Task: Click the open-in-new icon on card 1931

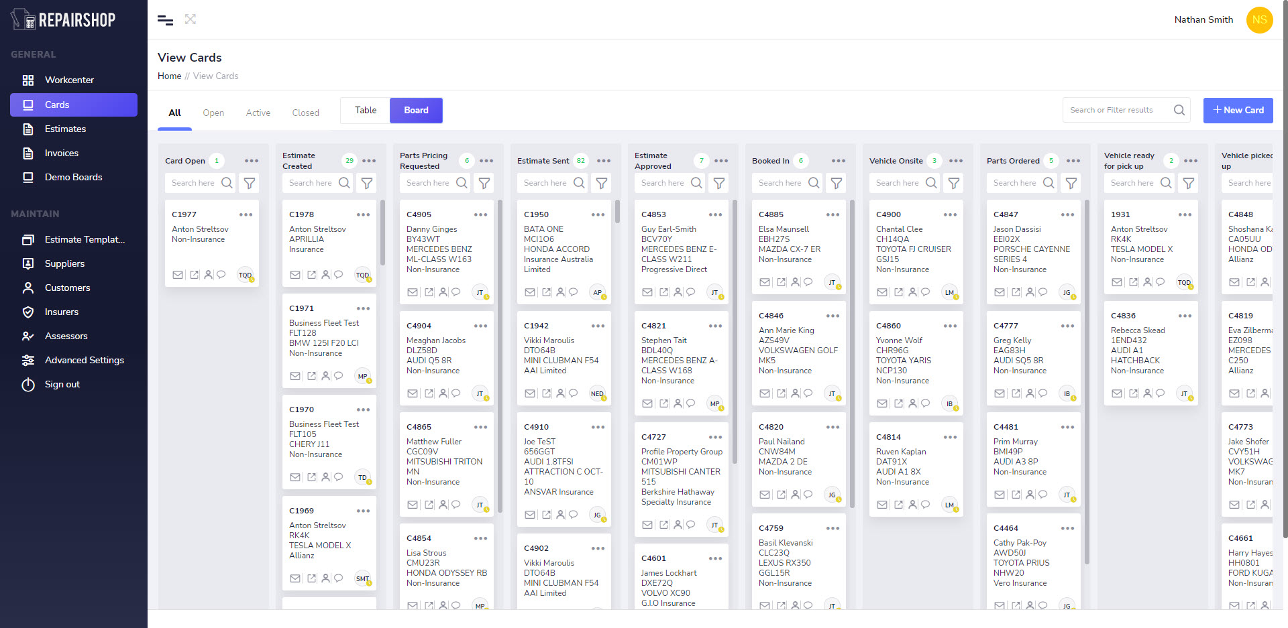Action: 1134,282
